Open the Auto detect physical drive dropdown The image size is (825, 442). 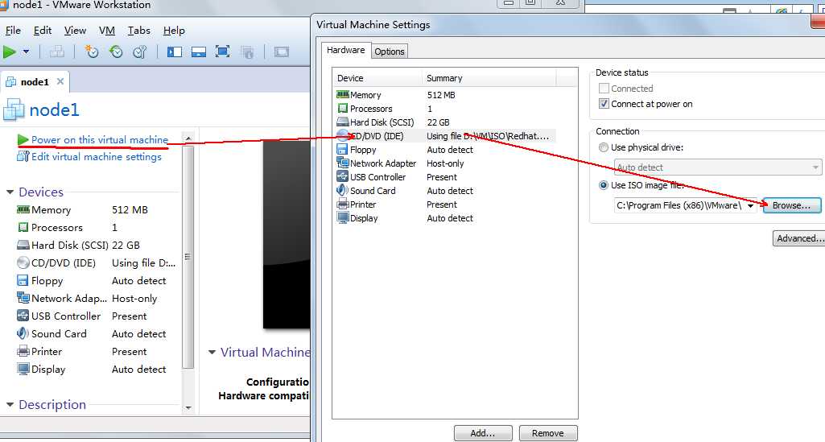718,167
